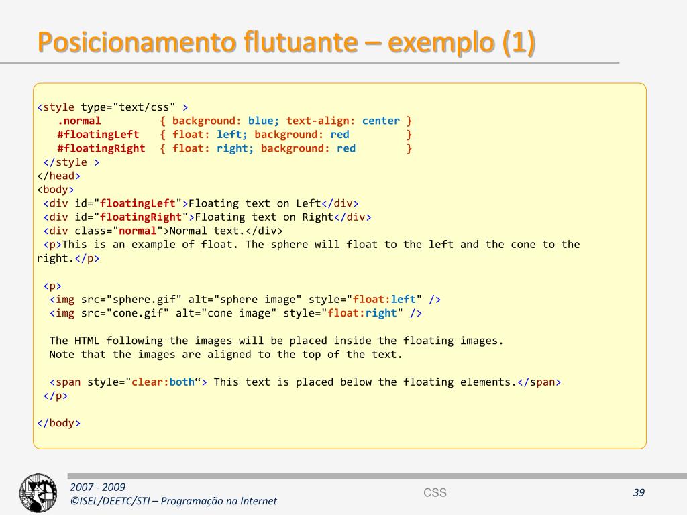Click the 'CSS' footer label
The width and height of the screenshot is (687, 515).
(x=435, y=493)
